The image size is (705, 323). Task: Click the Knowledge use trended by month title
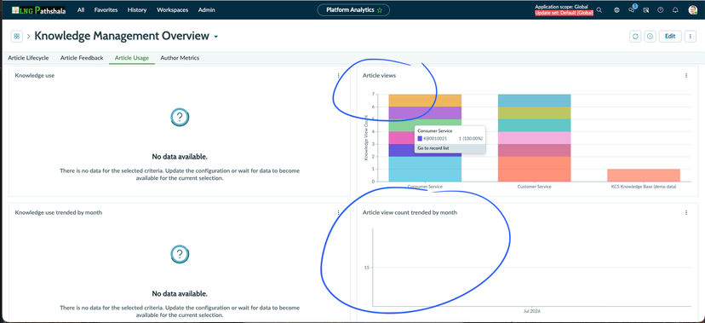59,213
